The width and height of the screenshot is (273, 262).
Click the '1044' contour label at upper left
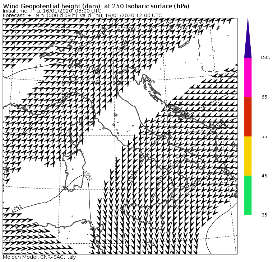(79, 48)
